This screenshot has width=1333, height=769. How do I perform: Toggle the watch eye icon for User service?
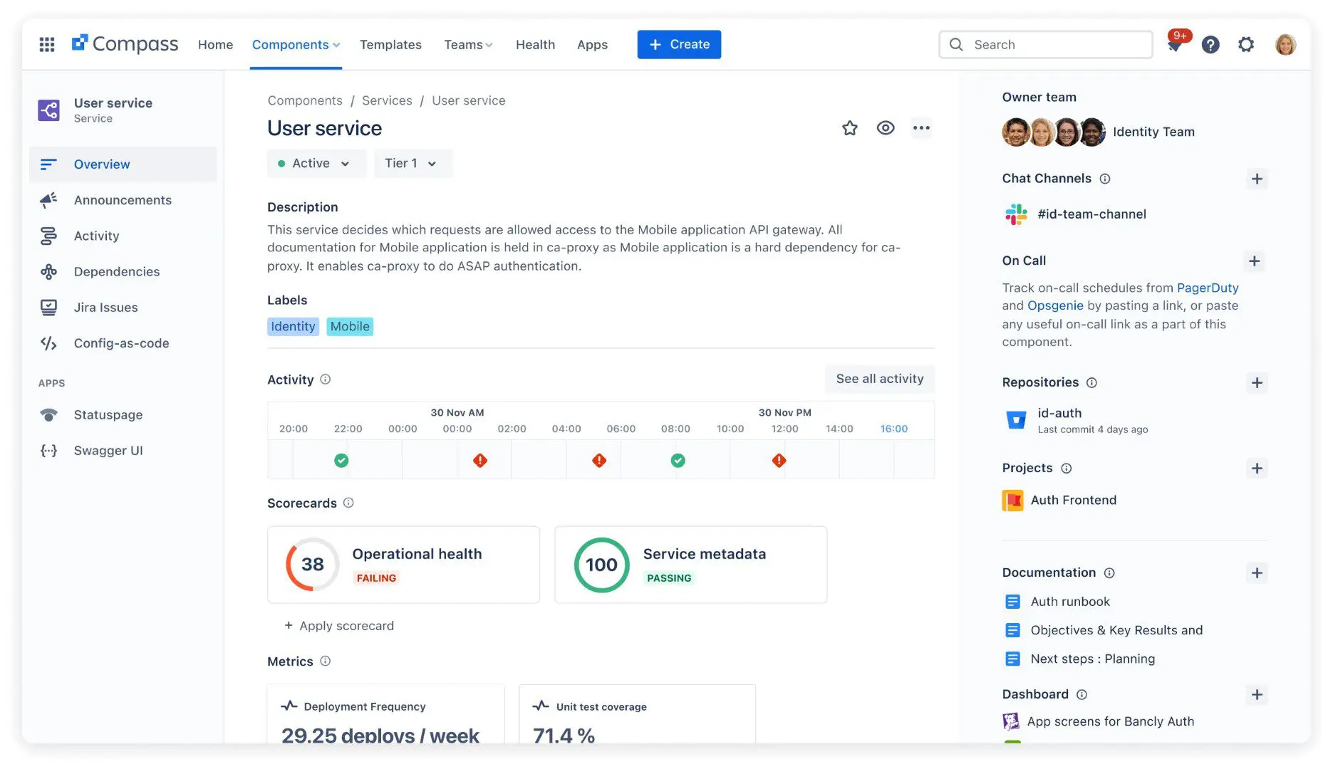886,128
